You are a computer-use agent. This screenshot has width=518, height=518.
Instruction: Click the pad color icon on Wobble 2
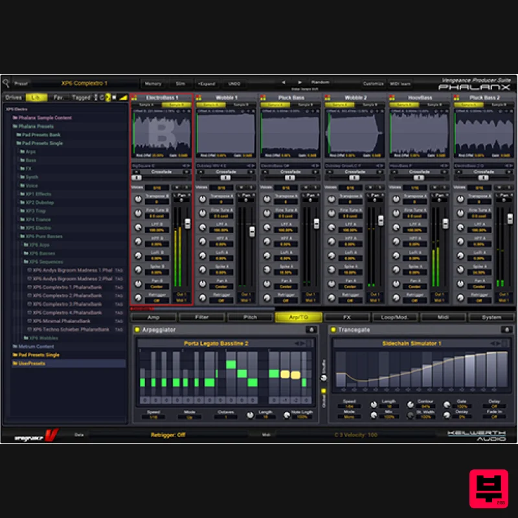(328, 98)
